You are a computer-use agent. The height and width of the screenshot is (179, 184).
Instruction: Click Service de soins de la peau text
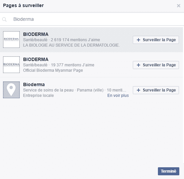[x=48, y=90]
